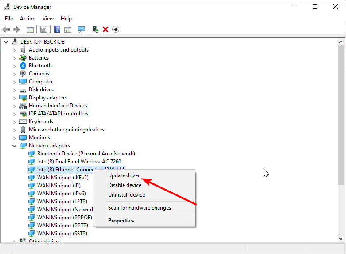Select Scan for hardware changes menu entry

pyautogui.click(x=144, y=208)
